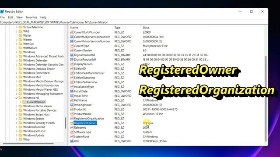Maximize the Registry Editor window
This screenshot has width=280, height=157.
[x=251, y=11]
